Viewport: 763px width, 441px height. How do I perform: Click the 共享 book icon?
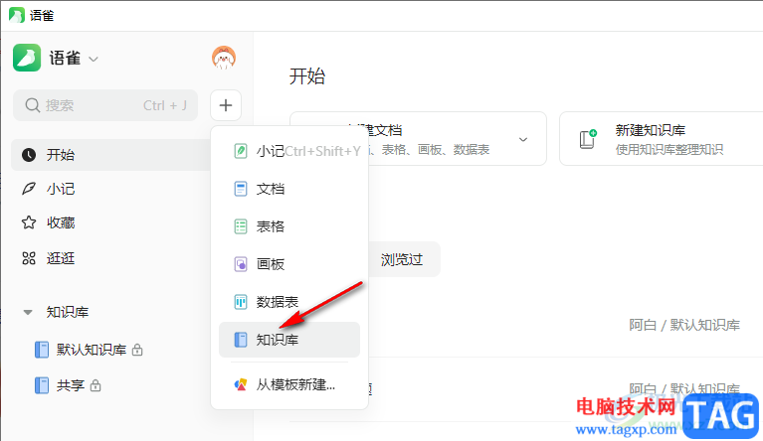point(42,385)
